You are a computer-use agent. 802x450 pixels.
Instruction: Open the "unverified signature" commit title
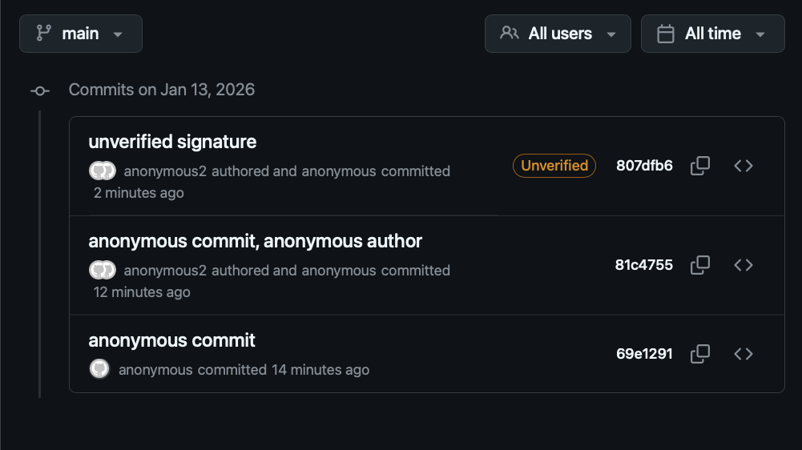pyautogui.click(x=172, y=142)
